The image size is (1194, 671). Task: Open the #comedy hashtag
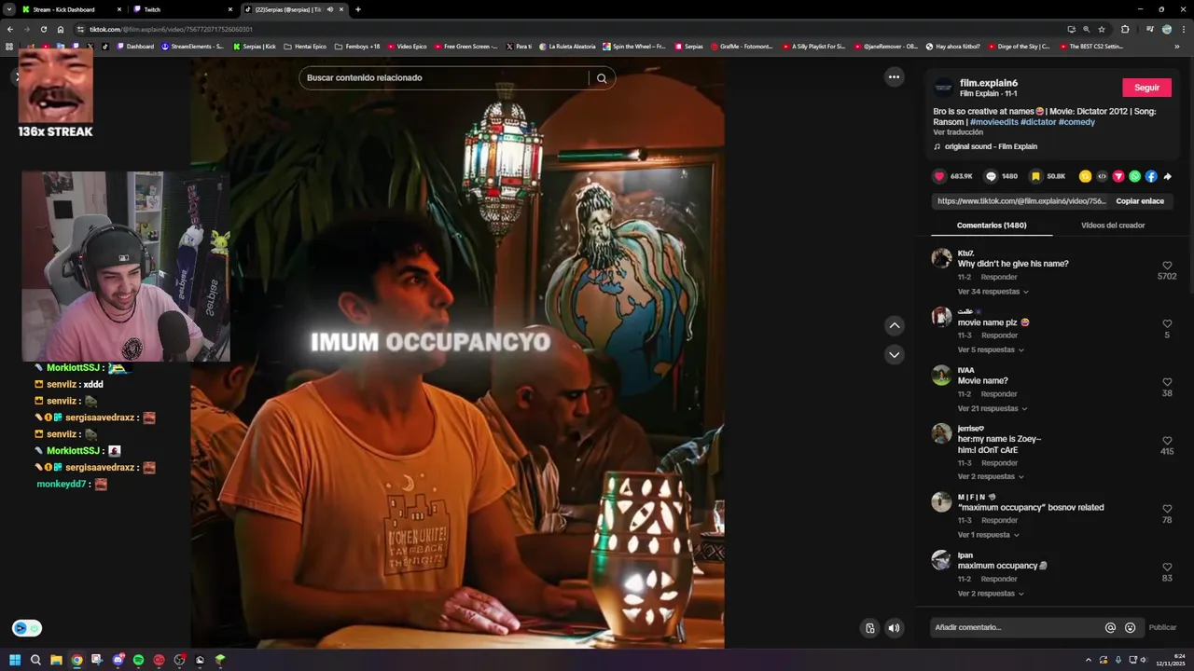pos(1076,122)
